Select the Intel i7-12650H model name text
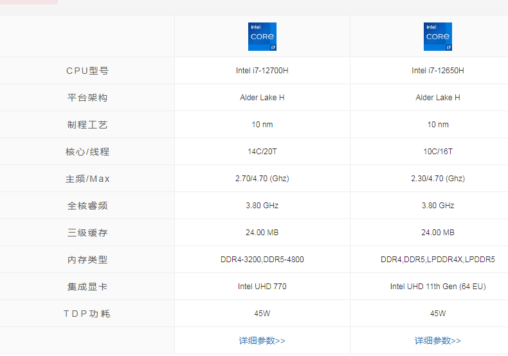The image size is (508, 356). point(437,71)
